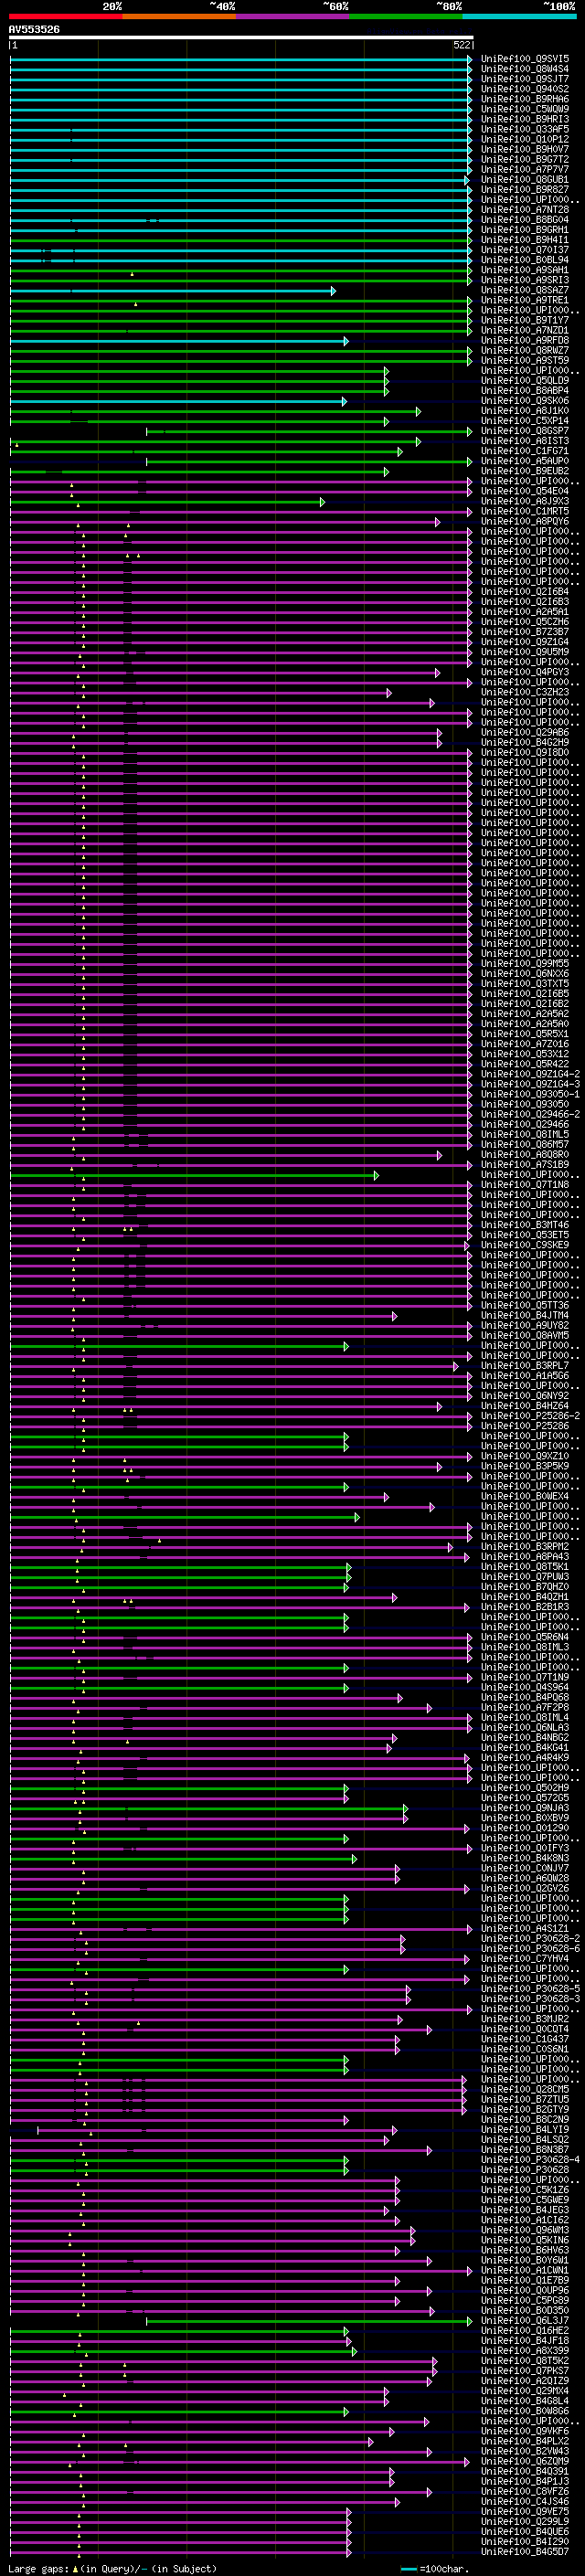Select hit label UniRef100_Q8GSP7
This screenshot has height=2576, width=585.
[525, 431]
